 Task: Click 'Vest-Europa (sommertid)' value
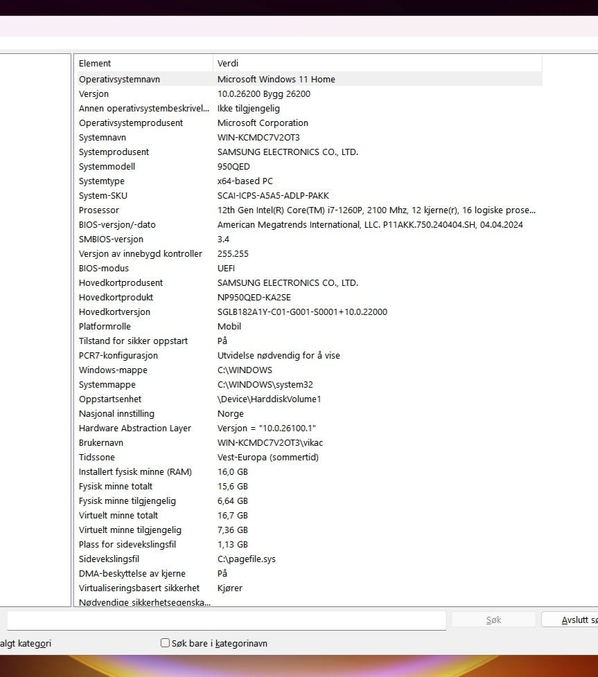(268, 458)
